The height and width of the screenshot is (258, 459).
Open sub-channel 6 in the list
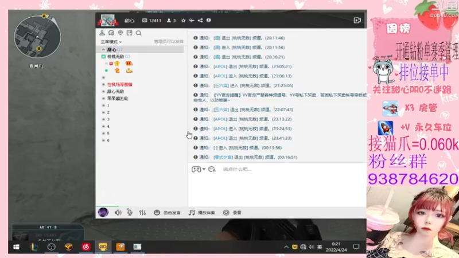108,140
